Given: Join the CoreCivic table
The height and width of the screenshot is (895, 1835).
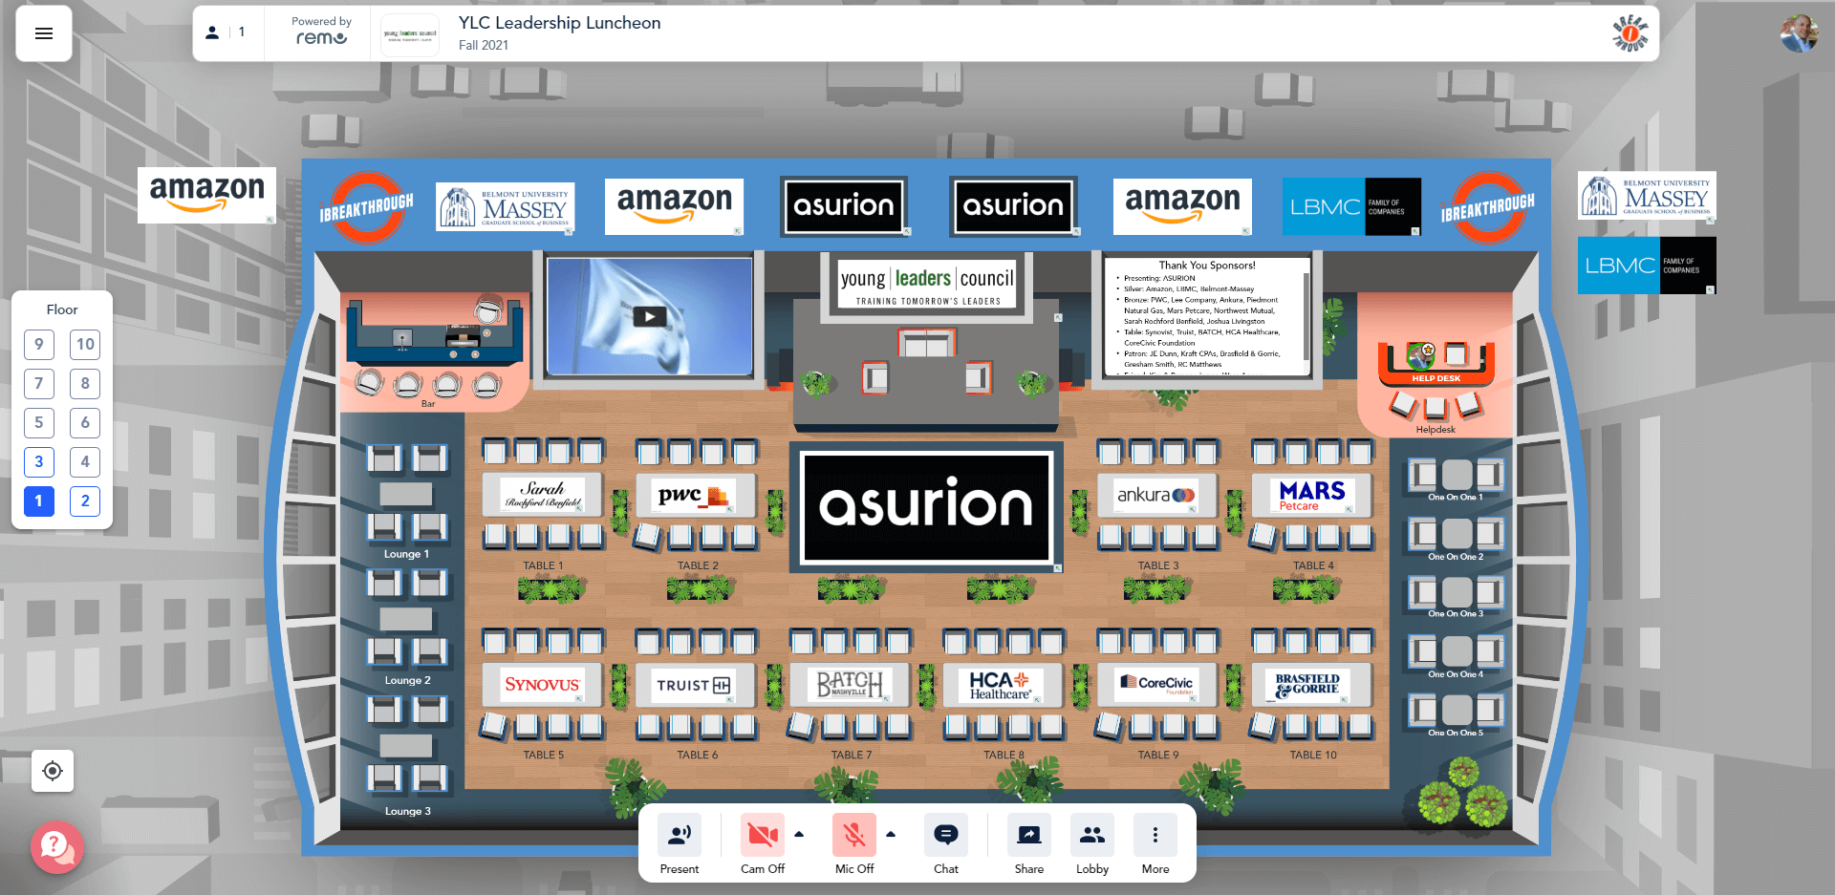Looking at the screenshot, I should [1158, 685].
